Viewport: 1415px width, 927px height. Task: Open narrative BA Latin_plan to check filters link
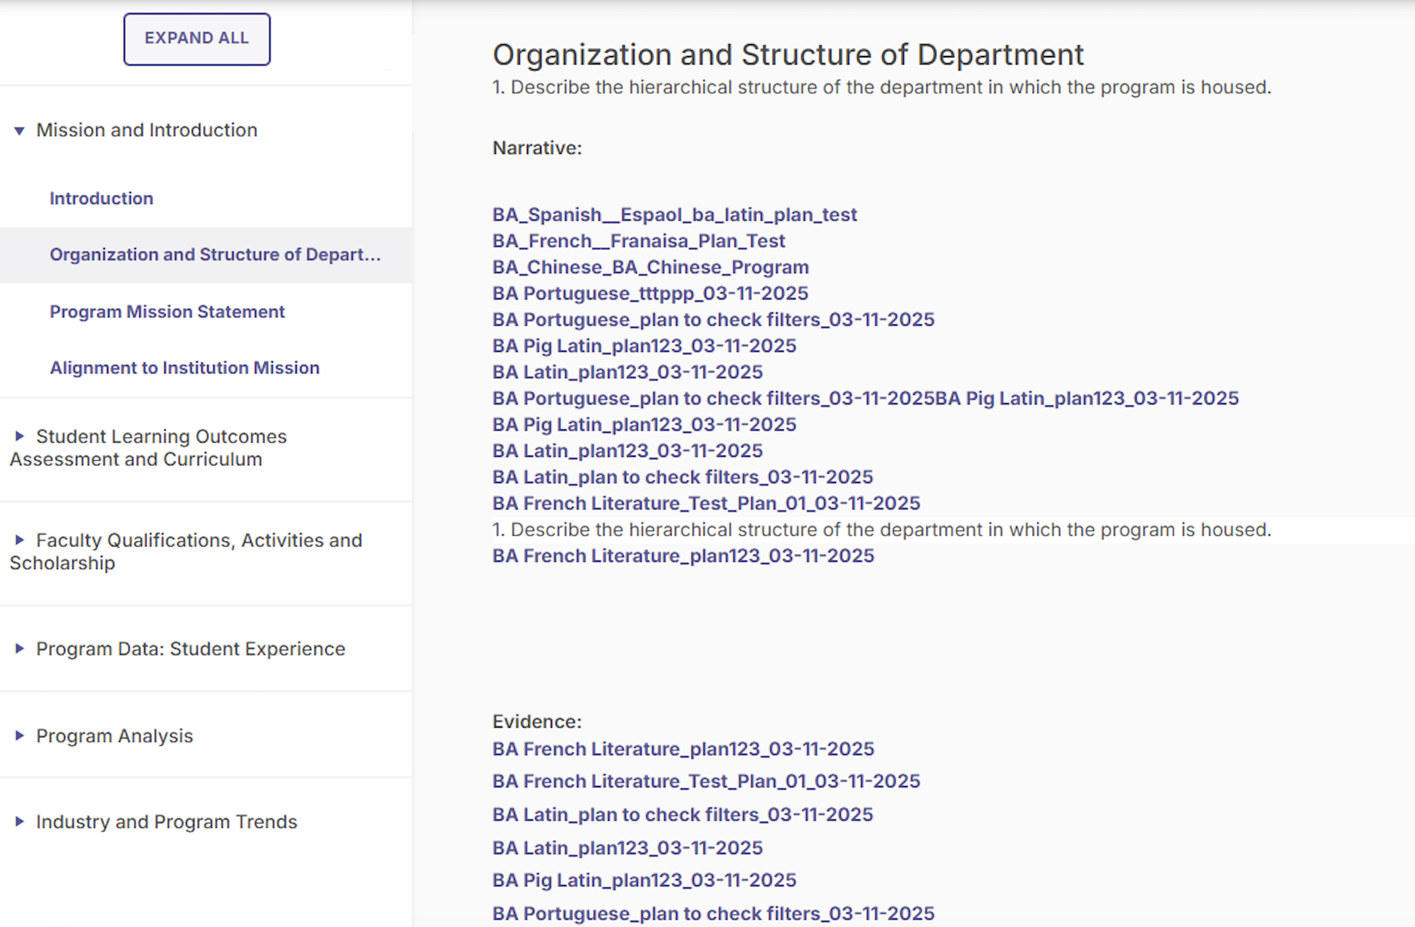point(682,477)
